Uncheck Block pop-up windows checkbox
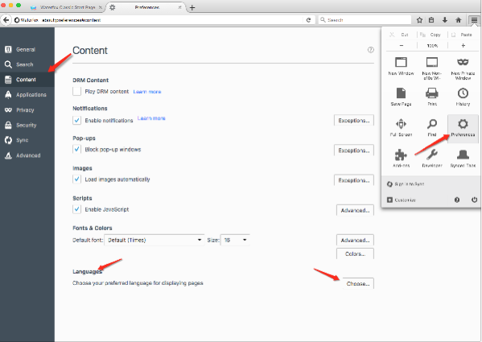 (x=77, y=150)
